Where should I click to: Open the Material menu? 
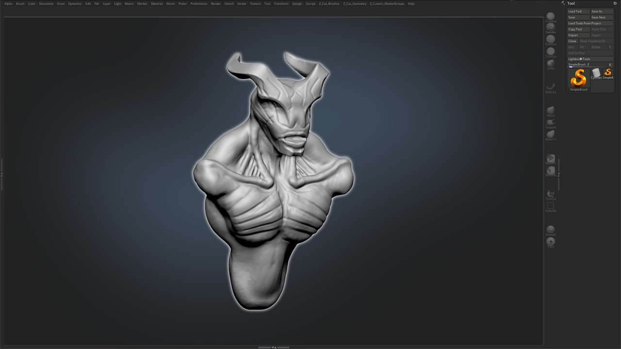coord(157,3)
